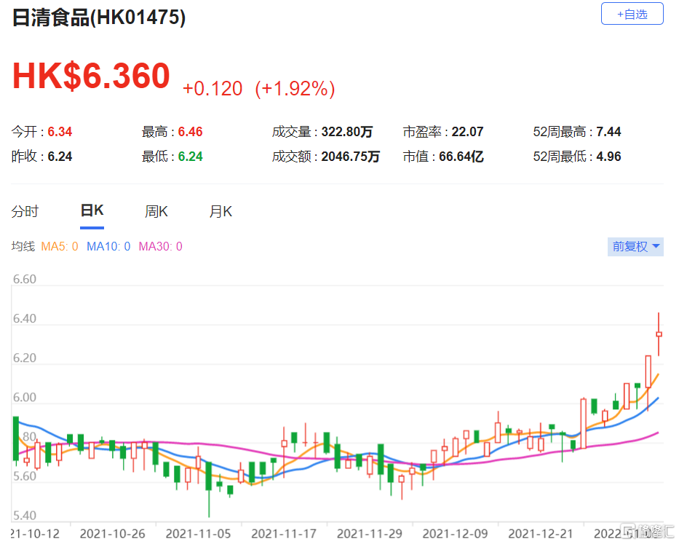Open the 周K weekly chart tab
The width and height of the screenshot is (679, 544).
tap(156, 212)
